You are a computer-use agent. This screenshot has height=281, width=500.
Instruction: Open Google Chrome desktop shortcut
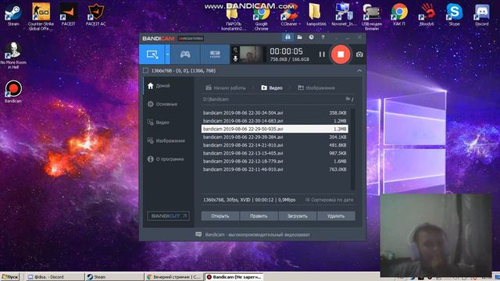coord(261,18)
